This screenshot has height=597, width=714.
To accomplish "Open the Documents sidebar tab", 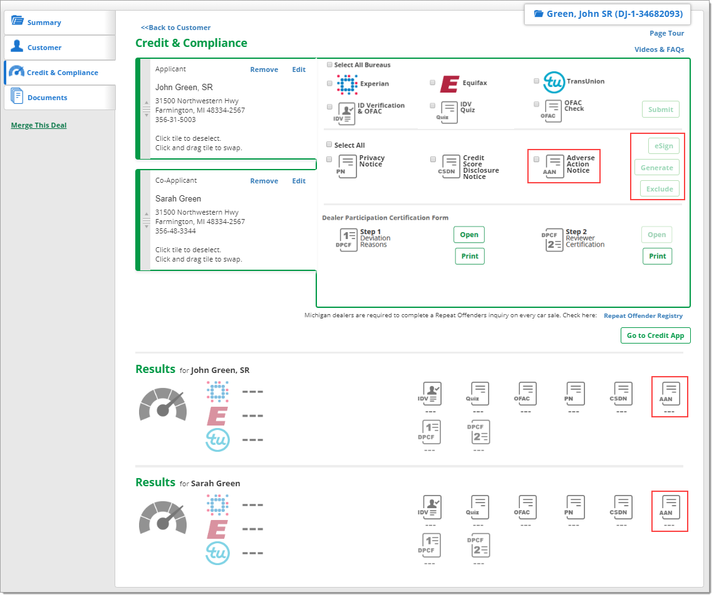I will point(59,98).
